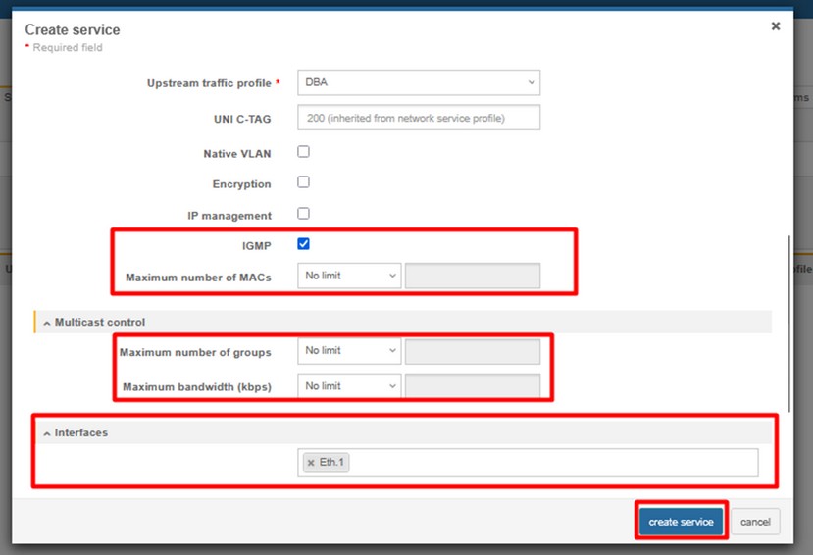The image size is (813, 555).
Task: Collapse the Multicast control section chevron
Action: click(x=47, y=323)
